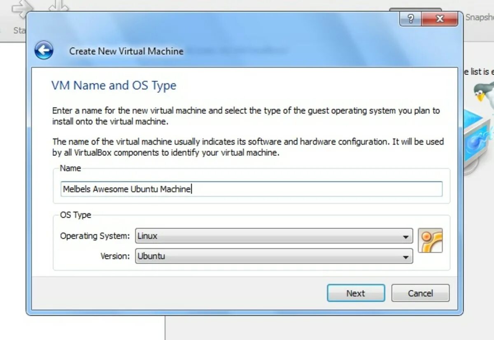
Task: Click in the VM Name text field
Action: 252,189
